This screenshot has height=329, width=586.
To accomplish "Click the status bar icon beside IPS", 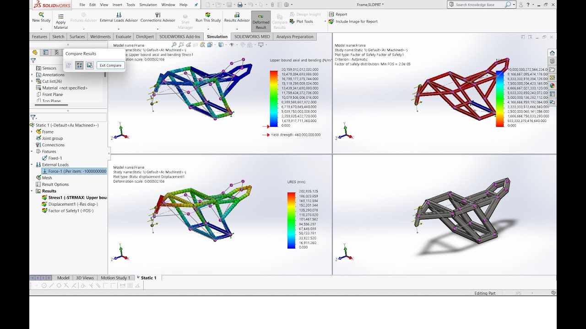I will click(553, 293).
